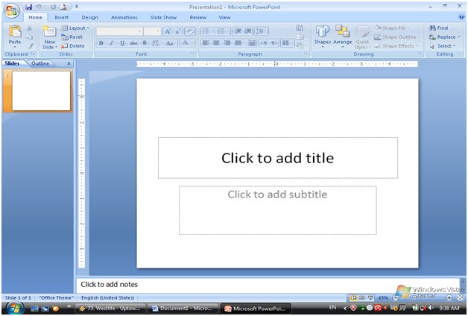
Task: Open the Font dialog box launcher
Action: 193,54
